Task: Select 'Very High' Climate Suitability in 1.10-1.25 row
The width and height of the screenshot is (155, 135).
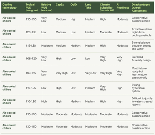Action: 103,88
